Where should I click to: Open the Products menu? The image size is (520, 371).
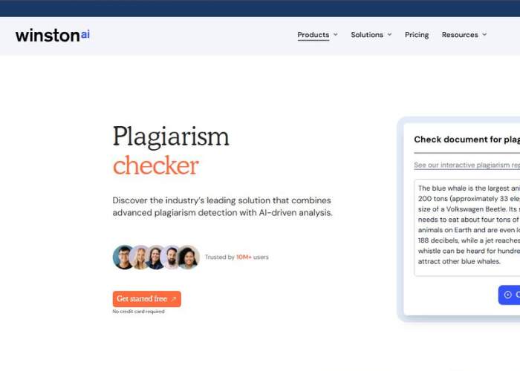tap(313, 35)
